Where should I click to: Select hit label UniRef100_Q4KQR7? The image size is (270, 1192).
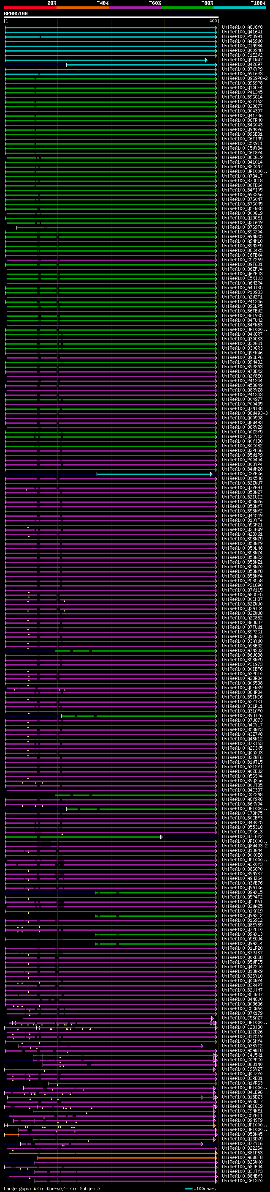[242, 334]
